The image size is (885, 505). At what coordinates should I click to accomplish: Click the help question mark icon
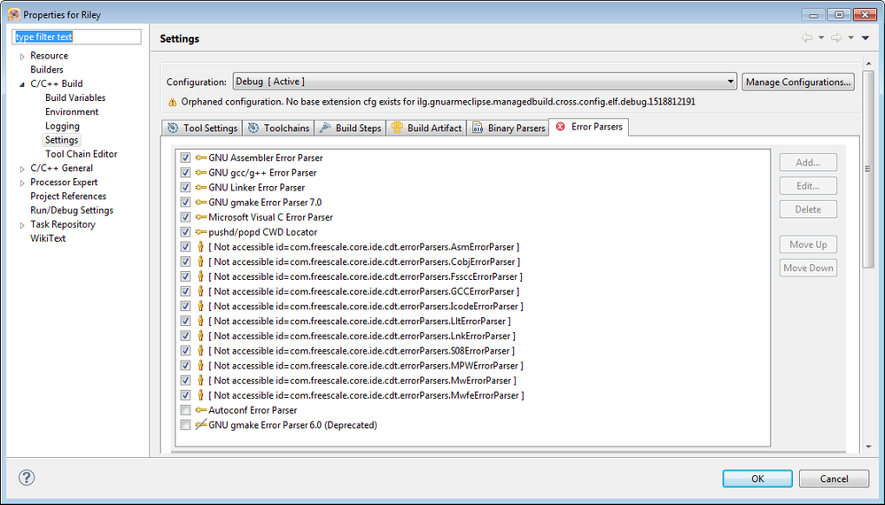tap(27, 478)
